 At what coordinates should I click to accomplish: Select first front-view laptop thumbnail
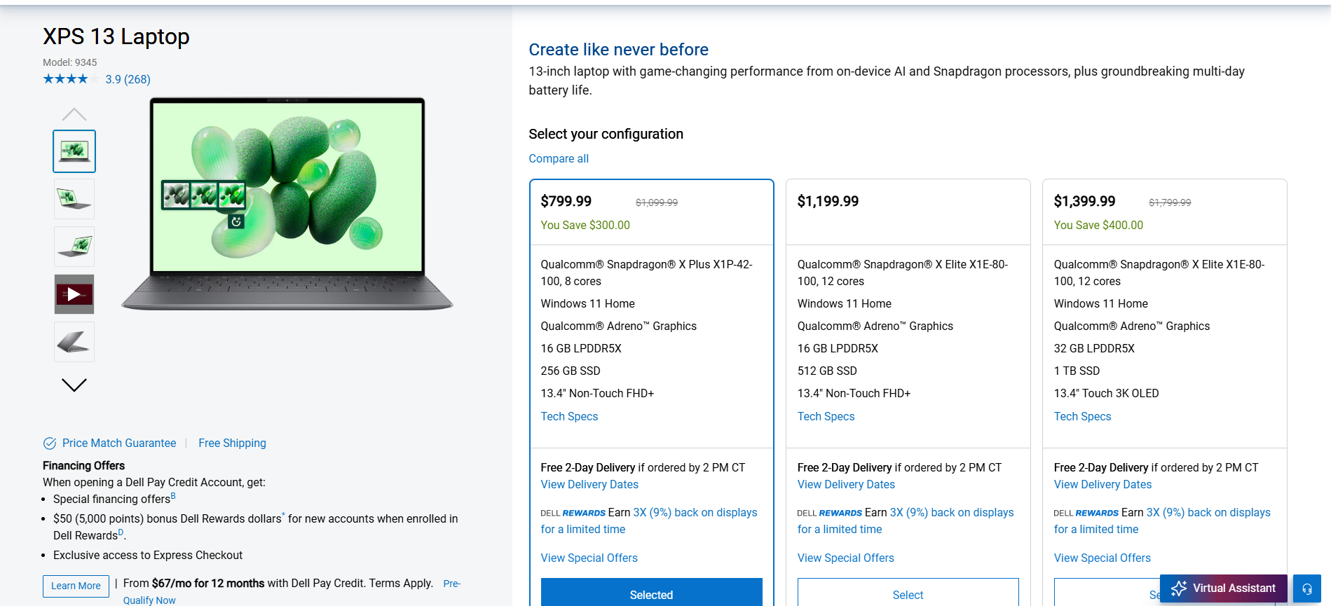click(x=74, y=151)
